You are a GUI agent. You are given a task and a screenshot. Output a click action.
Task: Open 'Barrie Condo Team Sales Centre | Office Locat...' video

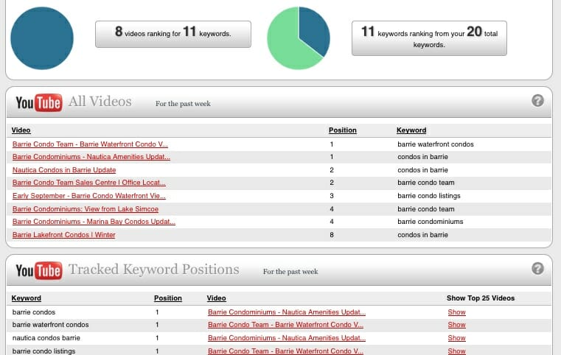point(88,183)
